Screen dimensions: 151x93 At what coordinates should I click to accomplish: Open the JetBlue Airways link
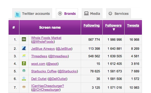(x=43, y=49)
